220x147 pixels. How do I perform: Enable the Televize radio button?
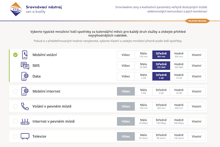tap(15, 136)
